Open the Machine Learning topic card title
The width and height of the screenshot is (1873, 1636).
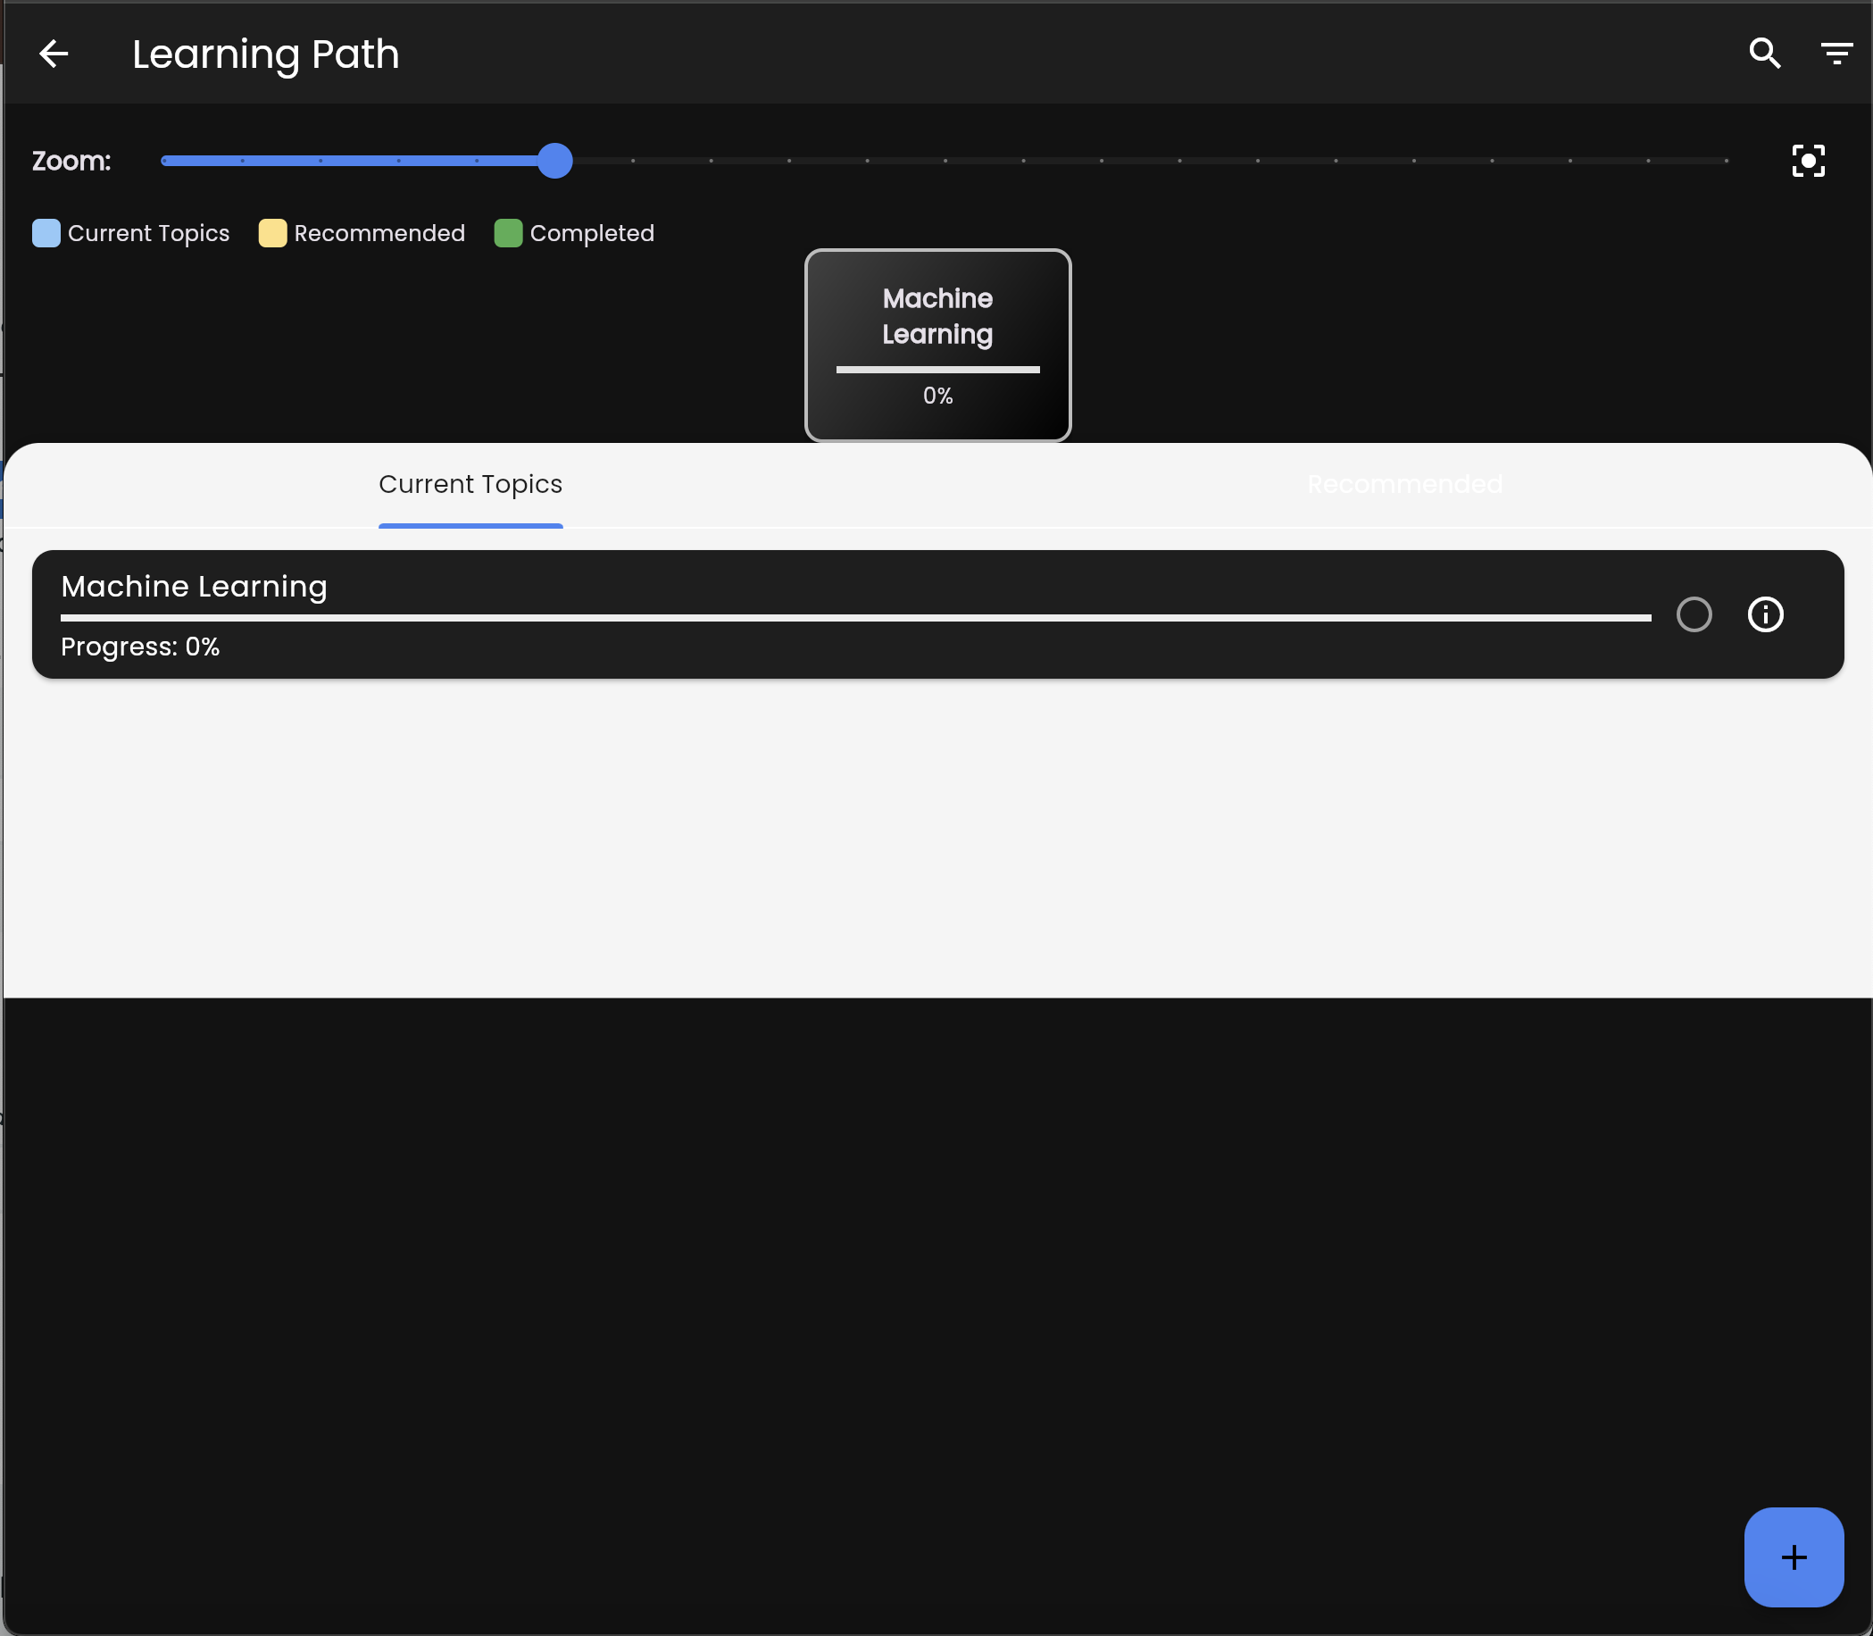coord(194,586)
